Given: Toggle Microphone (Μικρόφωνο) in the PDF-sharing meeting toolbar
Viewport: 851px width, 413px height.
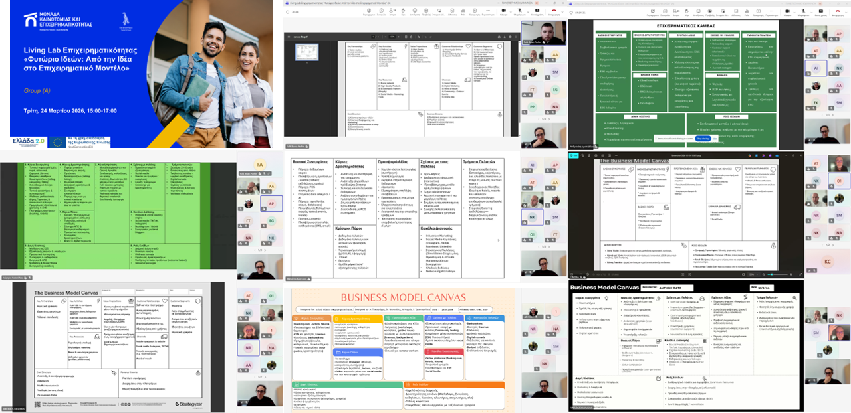Looking at the screenshot, I should coord(520,11).
